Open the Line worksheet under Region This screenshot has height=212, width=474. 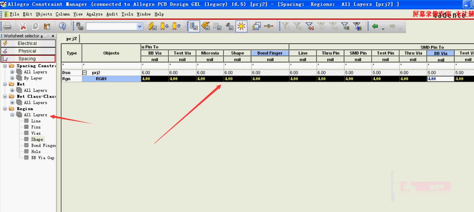click(36, 121)
